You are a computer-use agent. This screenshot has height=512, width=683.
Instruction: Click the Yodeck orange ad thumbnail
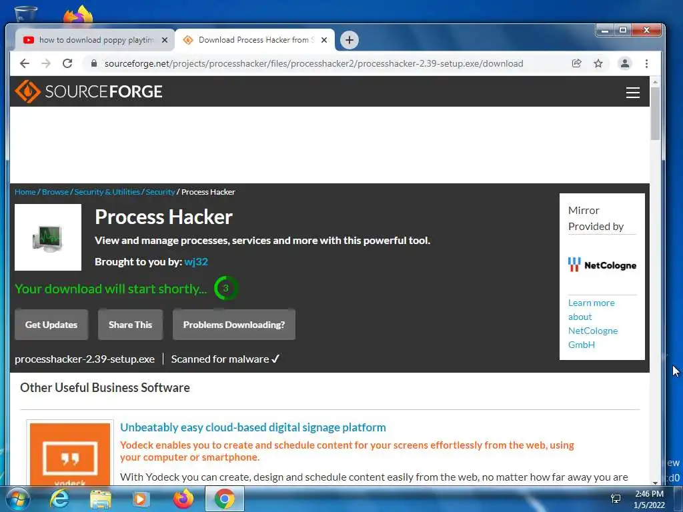(70, 455)
